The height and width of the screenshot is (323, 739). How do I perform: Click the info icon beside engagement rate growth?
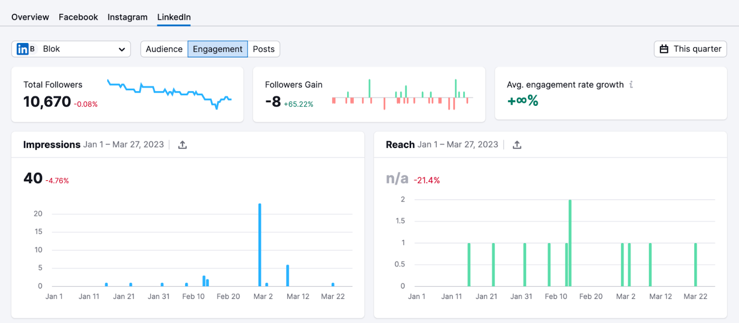(x=631, y=85)
